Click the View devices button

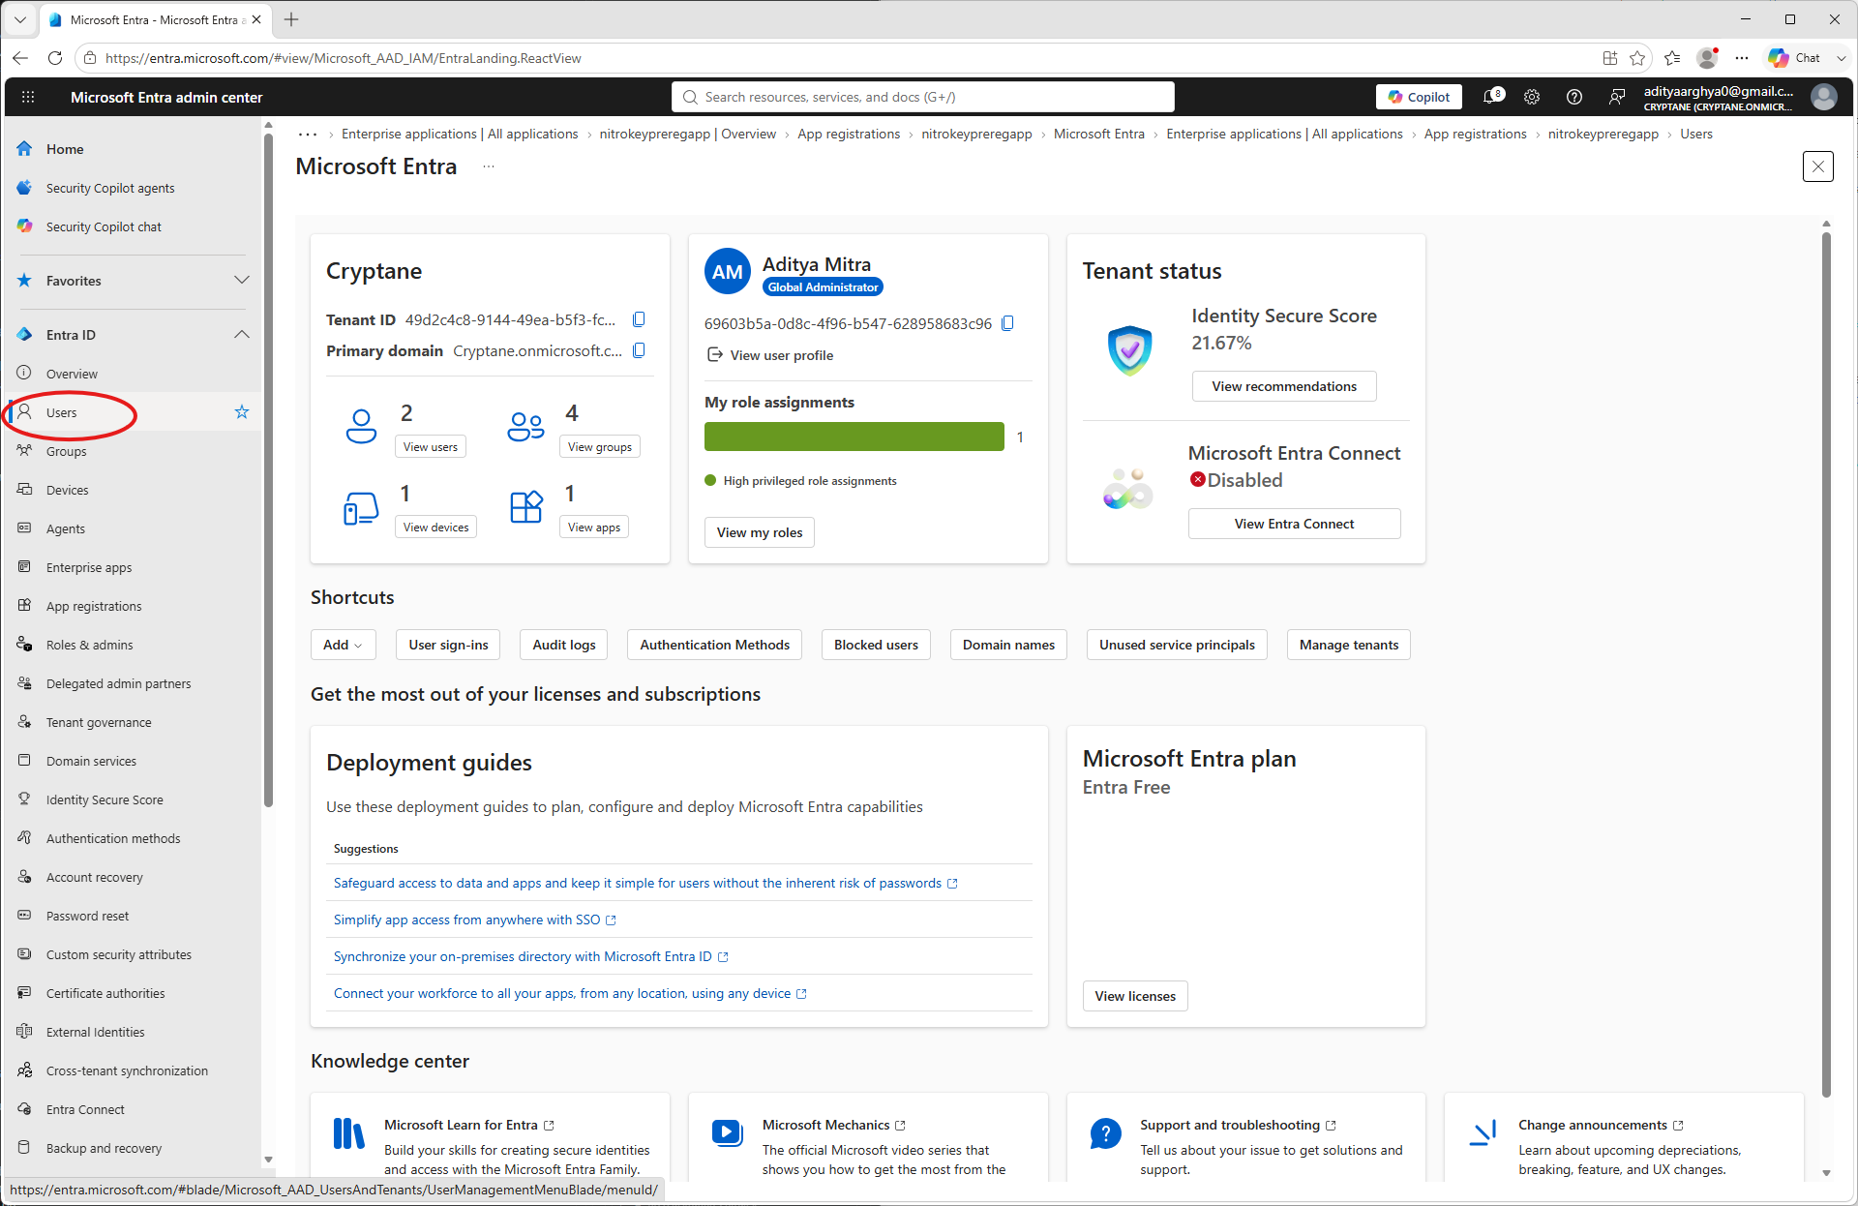click(x=436, y=528)
